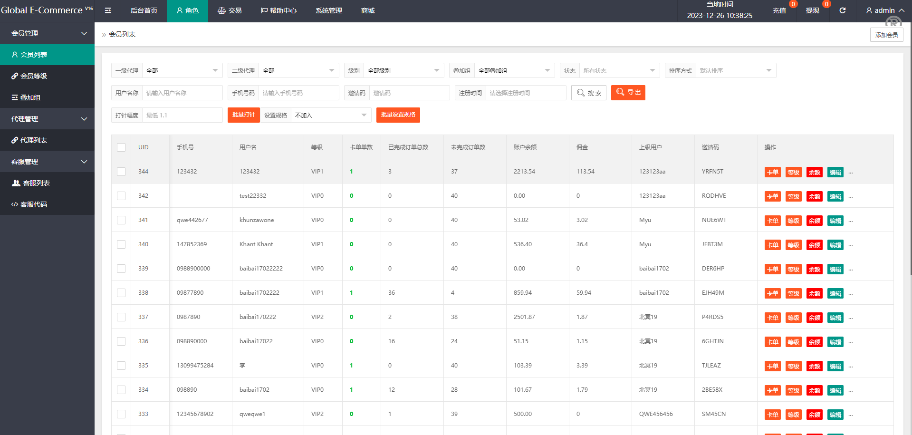Select the checkbox for UID 338
The width and height of the screenshot is (912, 435).
click(x=121, y=293)
